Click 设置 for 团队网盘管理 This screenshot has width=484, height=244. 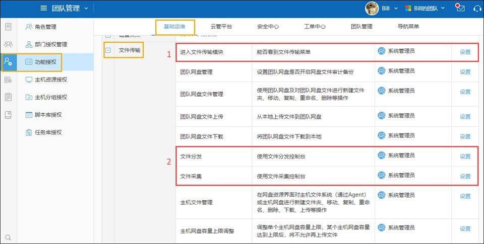[x=465, y=72]
